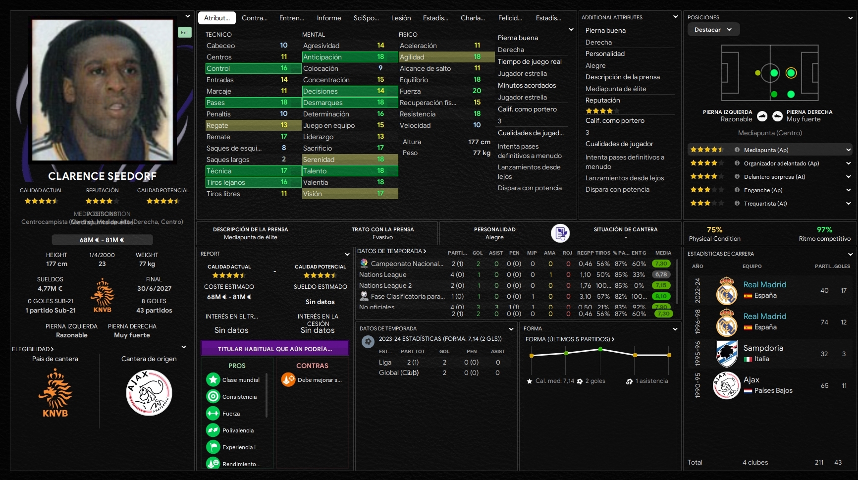Open the FORMA (ÚLTIMOS 5 PARTIDOS) link
The width and height of the screenshot is (858, 480).
(x=570, y=339)
